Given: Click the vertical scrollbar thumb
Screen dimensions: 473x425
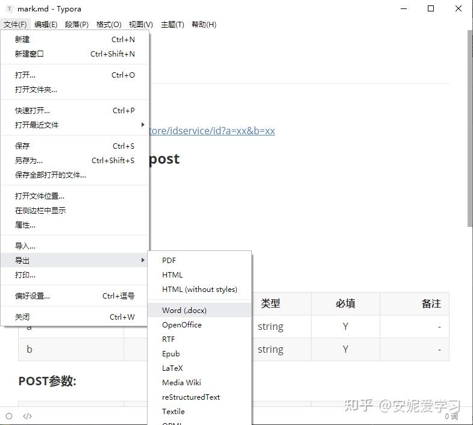Looking at the screenshot, I should point(470,128).
